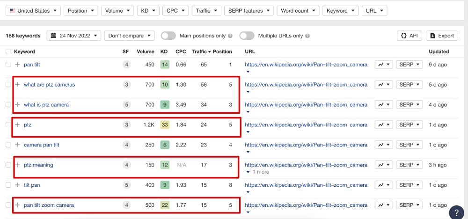Open help tooltip for Main positions only

tap(230, 36)
